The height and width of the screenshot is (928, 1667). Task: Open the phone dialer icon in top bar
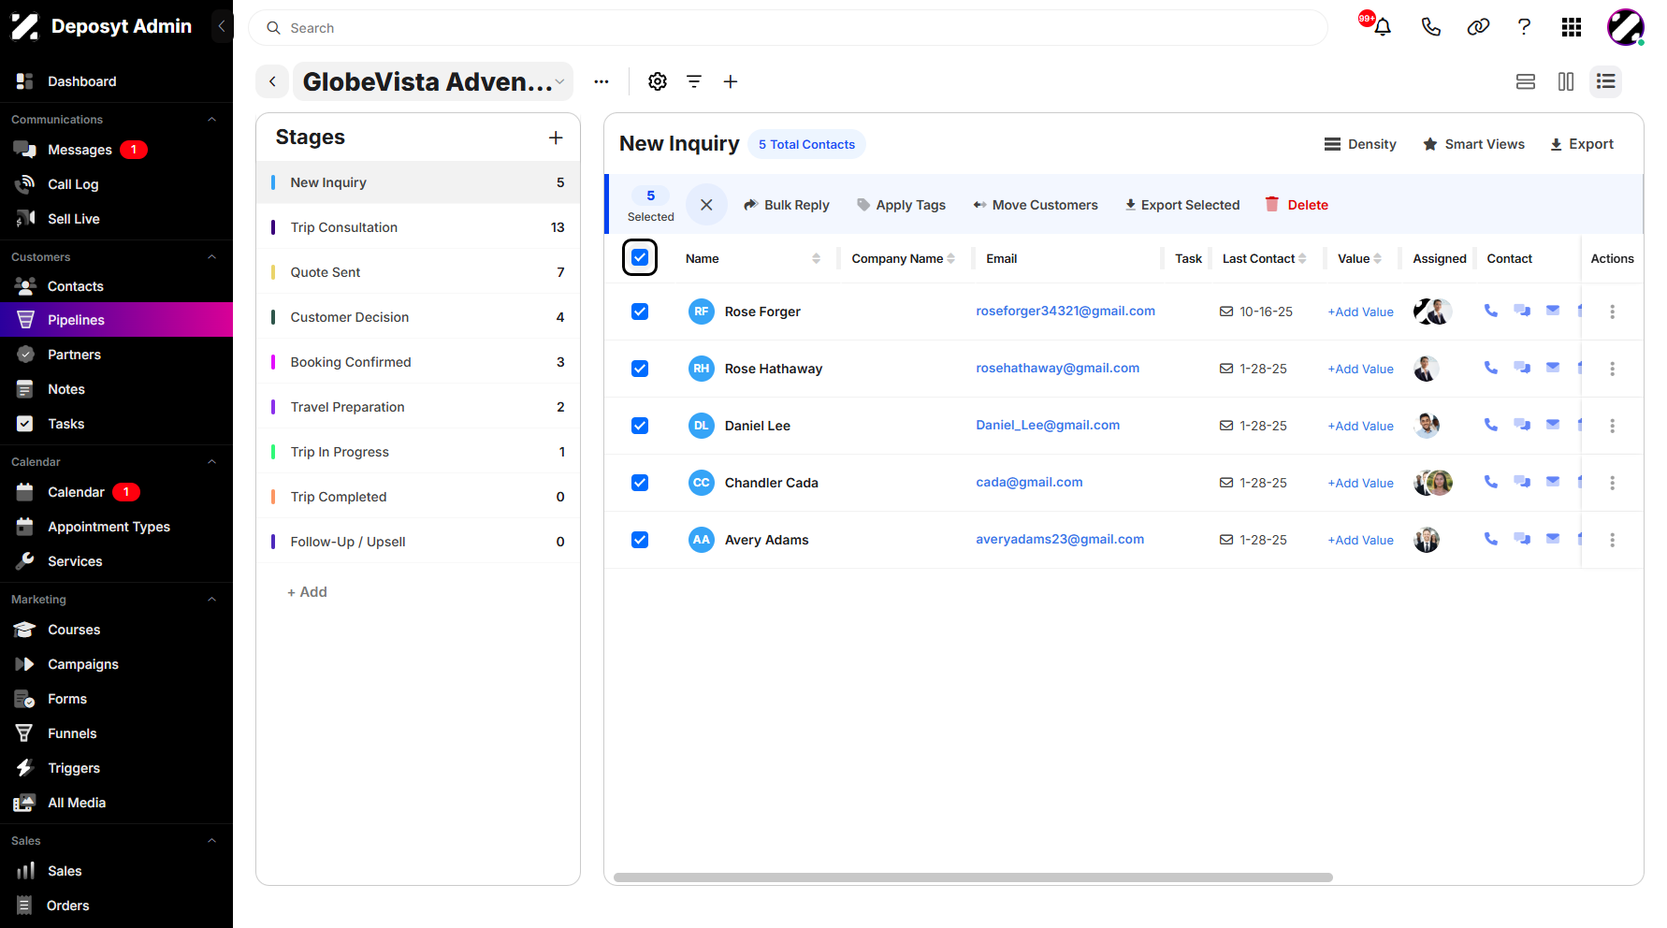[x=1430, y=27]
